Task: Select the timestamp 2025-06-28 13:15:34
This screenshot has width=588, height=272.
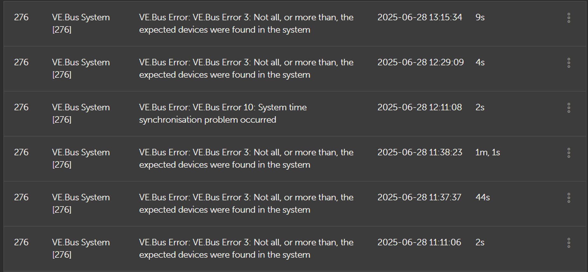Action: pos(419,17)
